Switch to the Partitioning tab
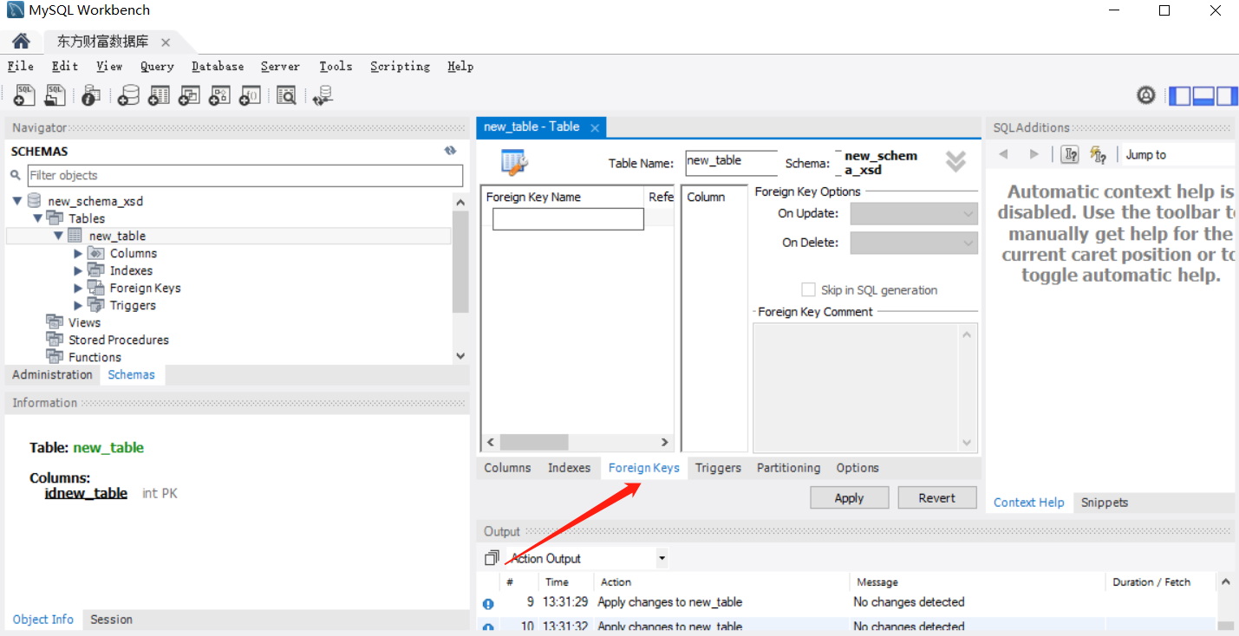 788,468
